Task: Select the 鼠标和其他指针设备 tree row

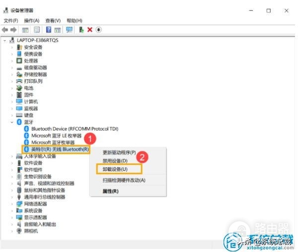Action: (45, 190)
